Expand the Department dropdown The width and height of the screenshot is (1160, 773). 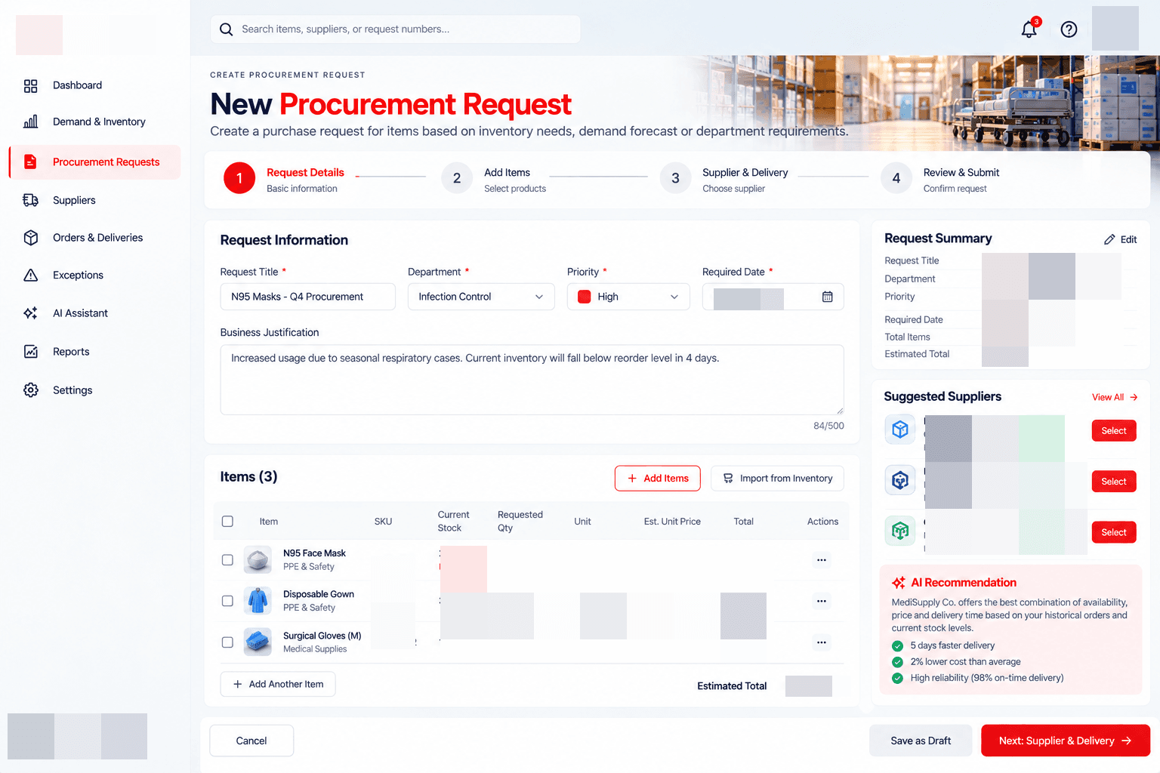pyautogui.click(x=481, y=297)
